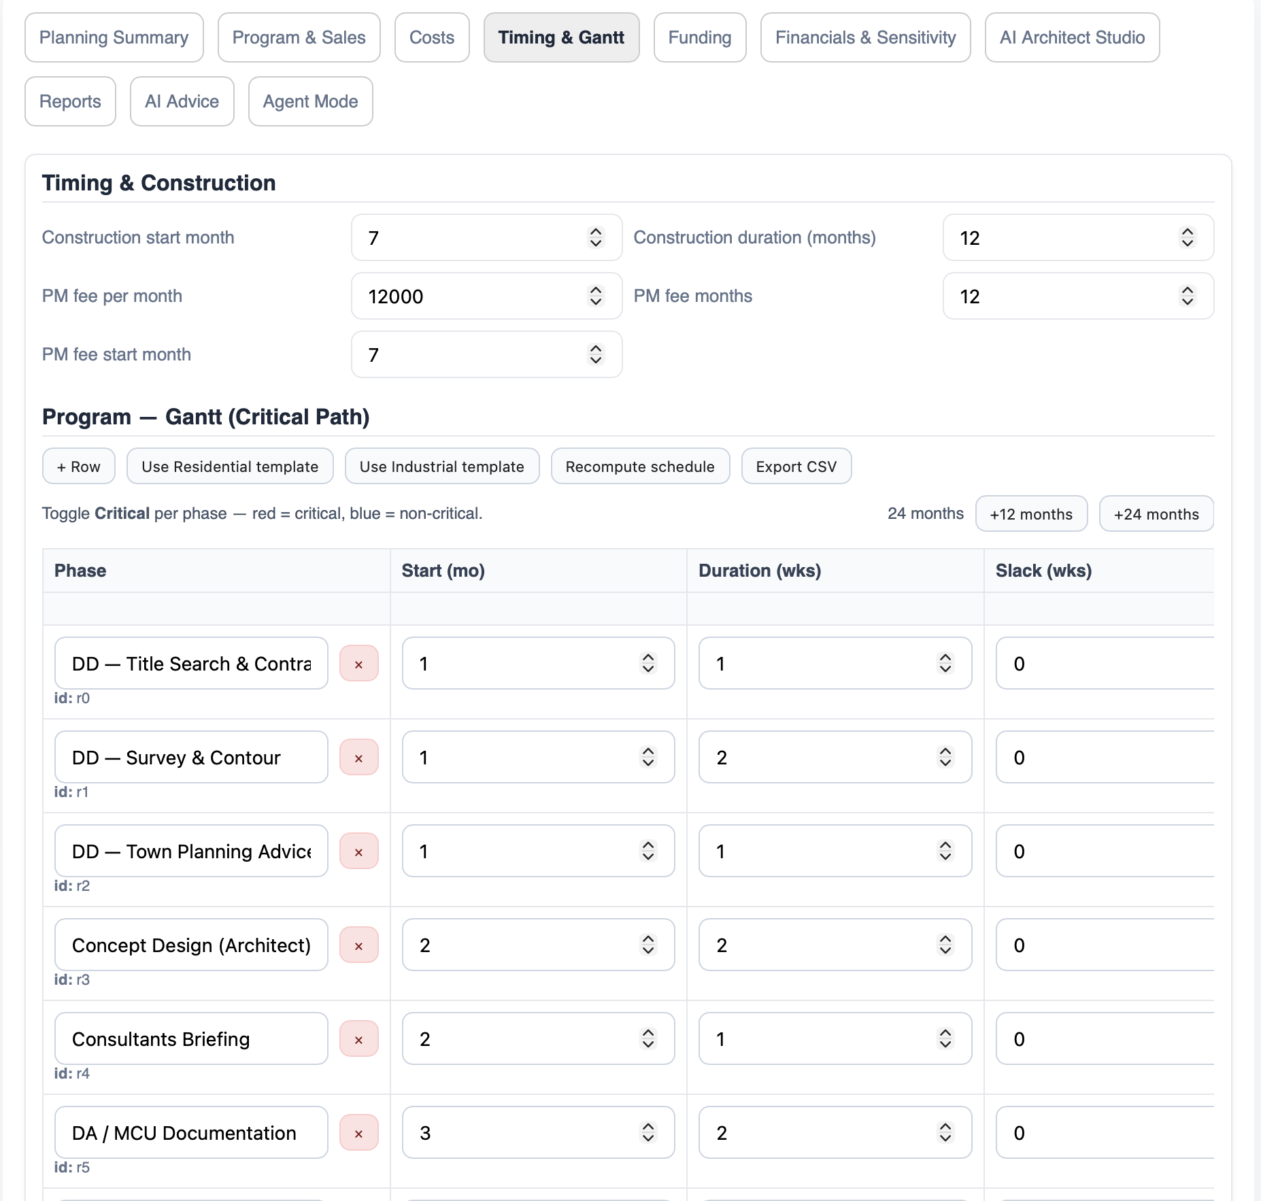Click the PM fee per month input
Image resolution: width=1261 pixels, height=1201 pixels.
(487, 296)
